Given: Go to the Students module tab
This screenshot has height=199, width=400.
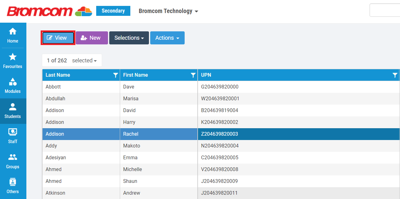Looking at the screenshot, I should tap(13, 111).
